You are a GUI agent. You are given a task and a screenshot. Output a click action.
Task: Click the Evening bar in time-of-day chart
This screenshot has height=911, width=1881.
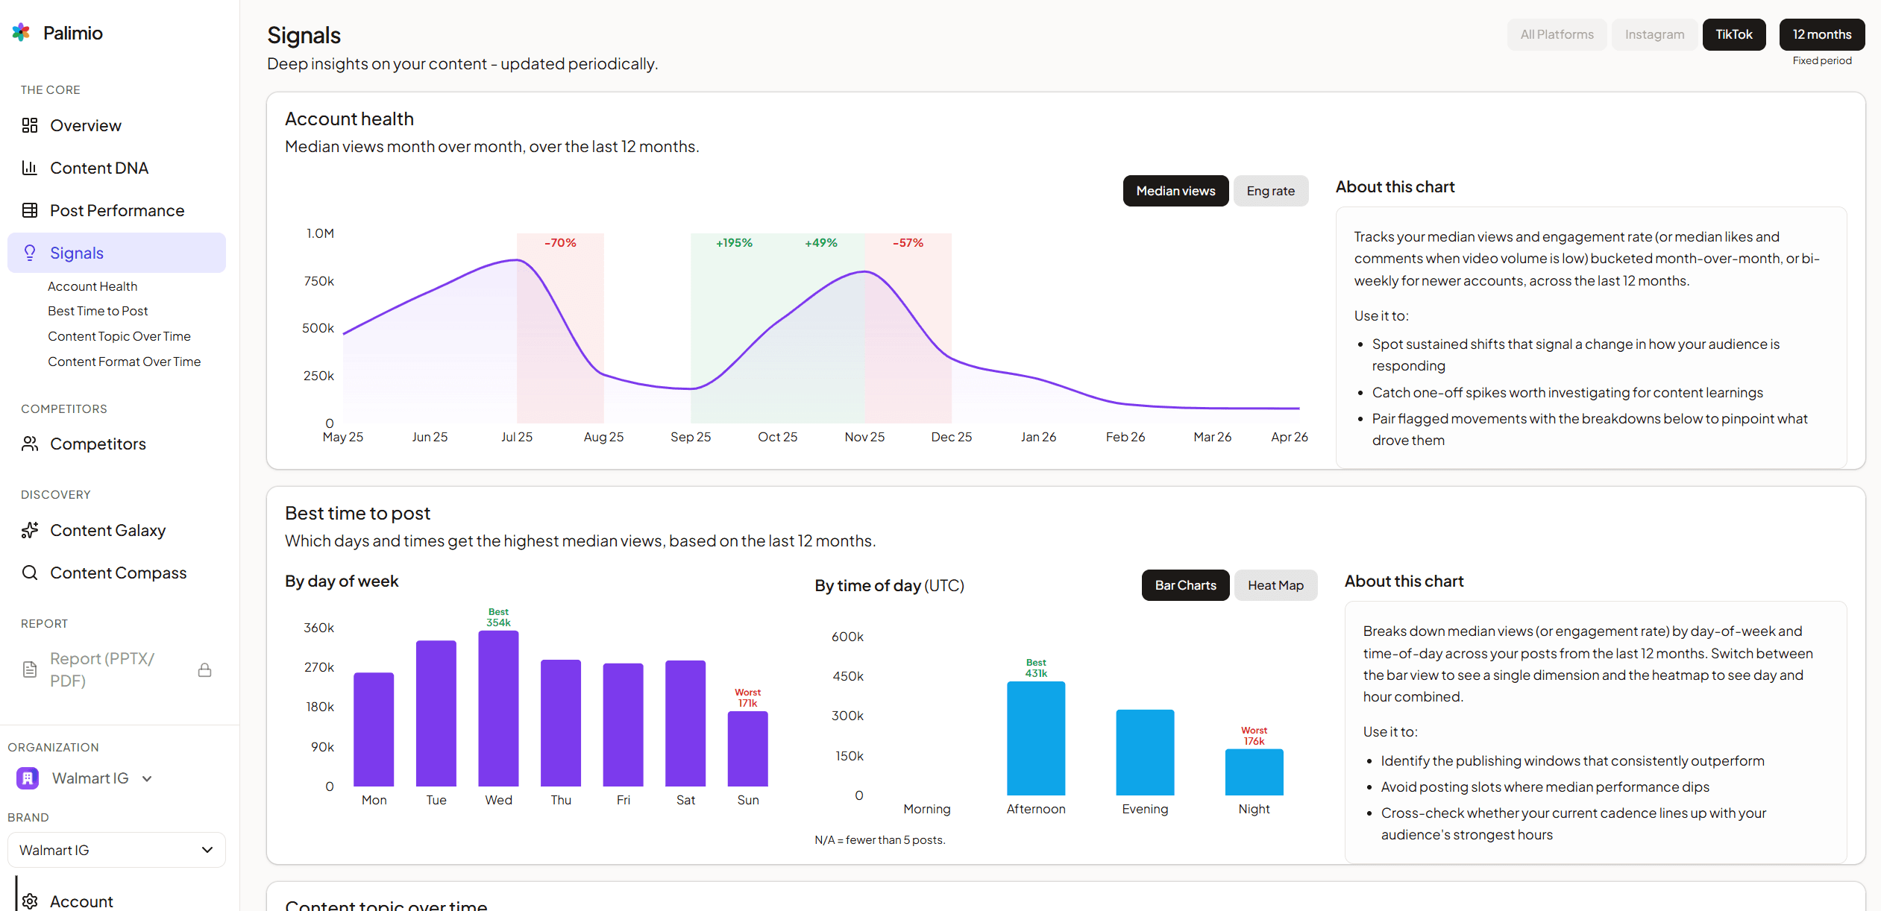1145,752
